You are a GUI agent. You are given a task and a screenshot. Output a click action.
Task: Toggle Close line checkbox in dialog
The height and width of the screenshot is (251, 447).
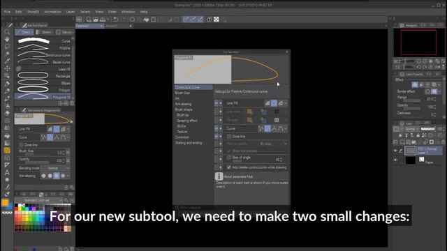click(229, 137)
